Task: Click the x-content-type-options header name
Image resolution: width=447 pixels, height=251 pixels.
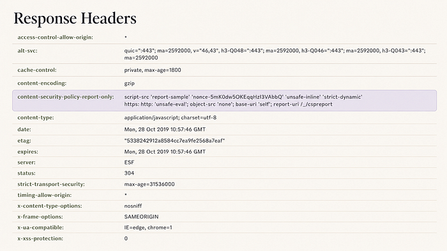Action: point(50,206)
